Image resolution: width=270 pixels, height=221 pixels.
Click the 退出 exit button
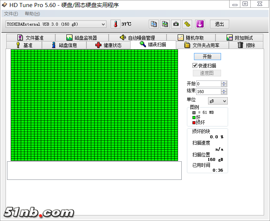click(220, 24)
